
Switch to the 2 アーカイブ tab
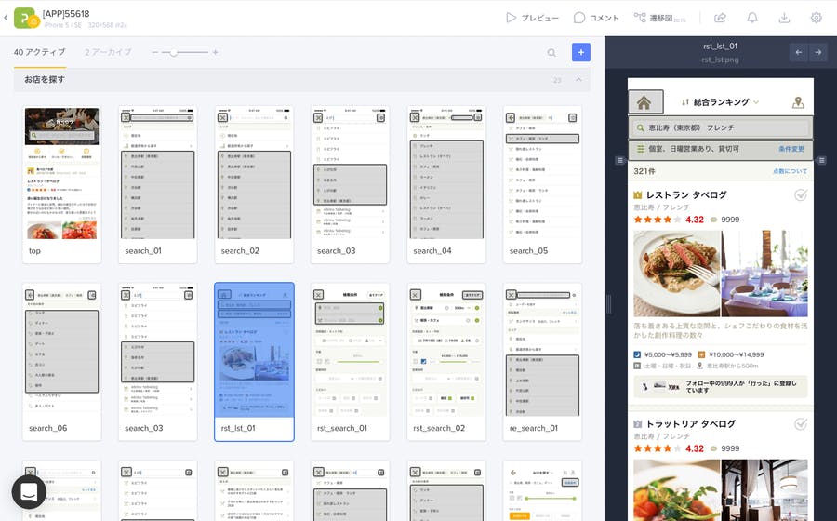coord(108,52)
